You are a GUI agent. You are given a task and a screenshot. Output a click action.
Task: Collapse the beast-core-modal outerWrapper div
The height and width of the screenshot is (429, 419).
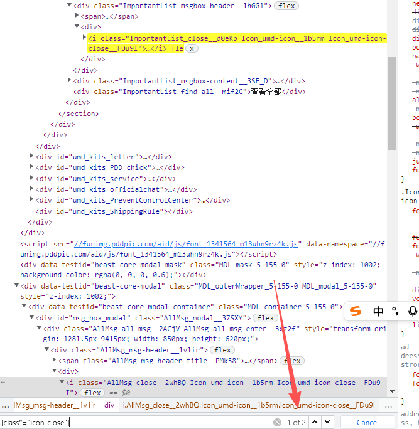coord(16,285)
